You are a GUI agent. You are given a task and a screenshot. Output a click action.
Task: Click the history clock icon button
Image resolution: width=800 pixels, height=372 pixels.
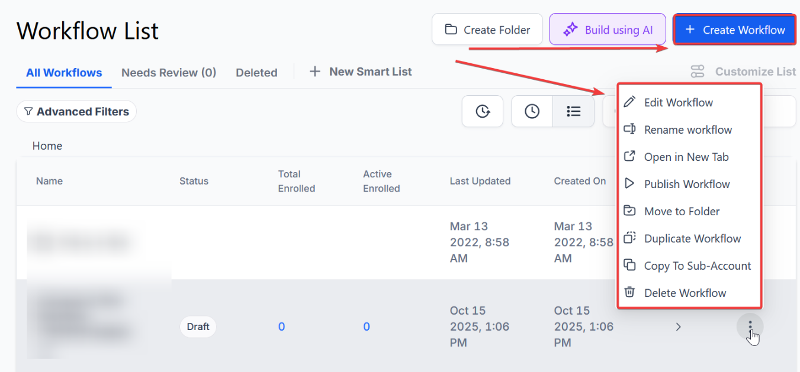click(483, 111)
